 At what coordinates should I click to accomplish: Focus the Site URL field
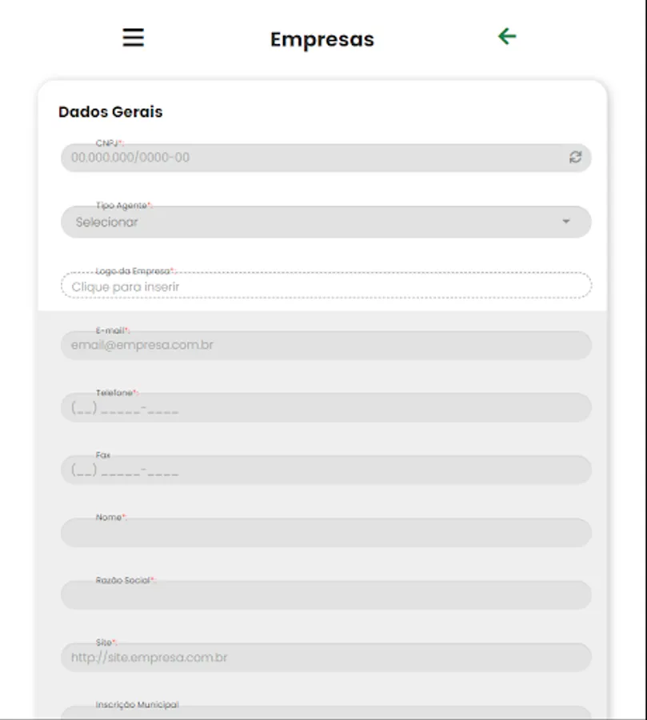tap(325, 658)
